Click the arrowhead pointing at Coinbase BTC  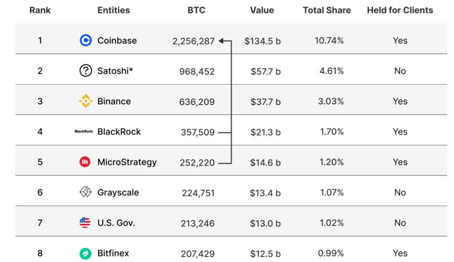point(221,41)
